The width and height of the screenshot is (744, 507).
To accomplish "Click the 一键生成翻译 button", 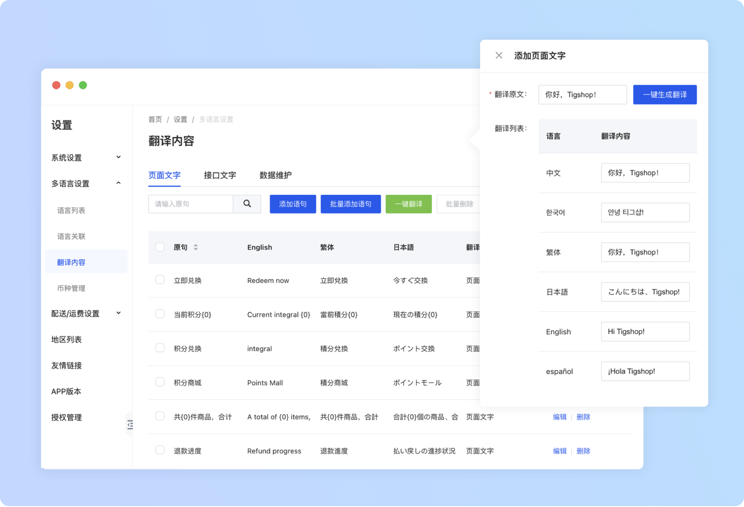I will (665, 94).
